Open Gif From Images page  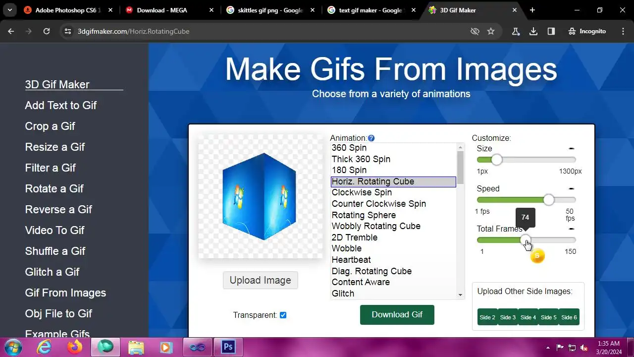pos(65,293)
